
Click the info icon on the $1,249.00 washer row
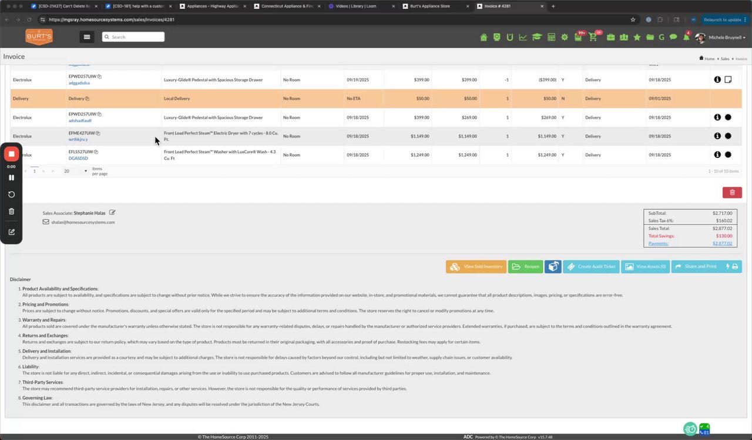pos(717,155)
